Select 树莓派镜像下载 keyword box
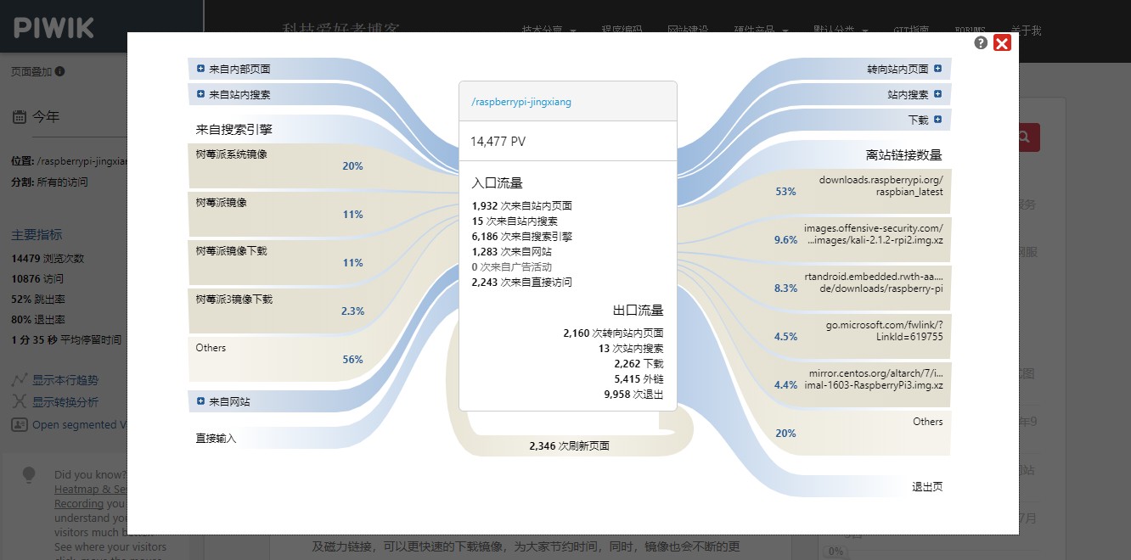The width and height of the screenshot is (1131, 560). [x=283, y=262]
